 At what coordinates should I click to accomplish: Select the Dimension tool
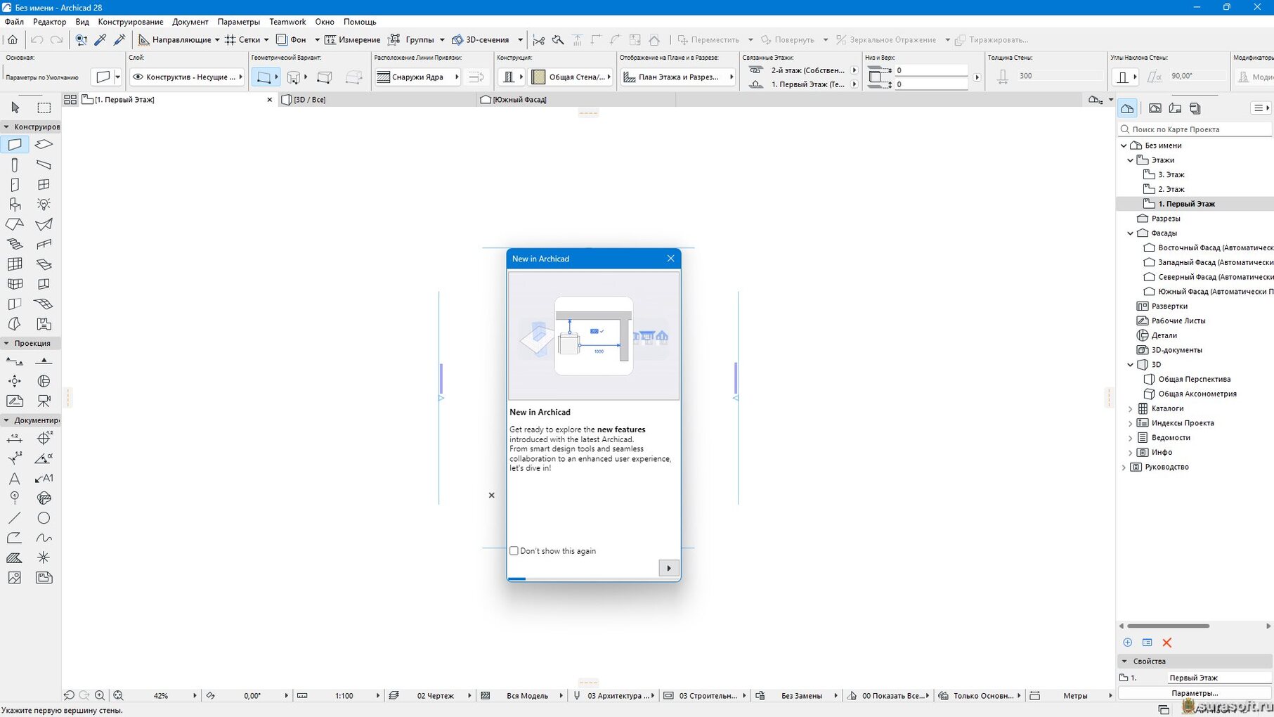pyautogui.click(x=15, y=438)
